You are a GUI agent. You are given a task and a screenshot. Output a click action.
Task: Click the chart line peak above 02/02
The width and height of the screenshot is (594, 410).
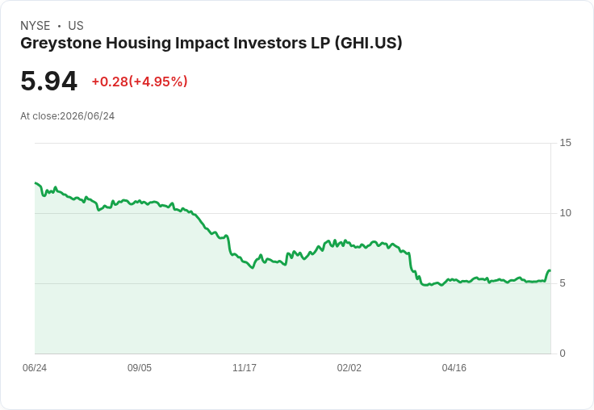tap(345, 241)
